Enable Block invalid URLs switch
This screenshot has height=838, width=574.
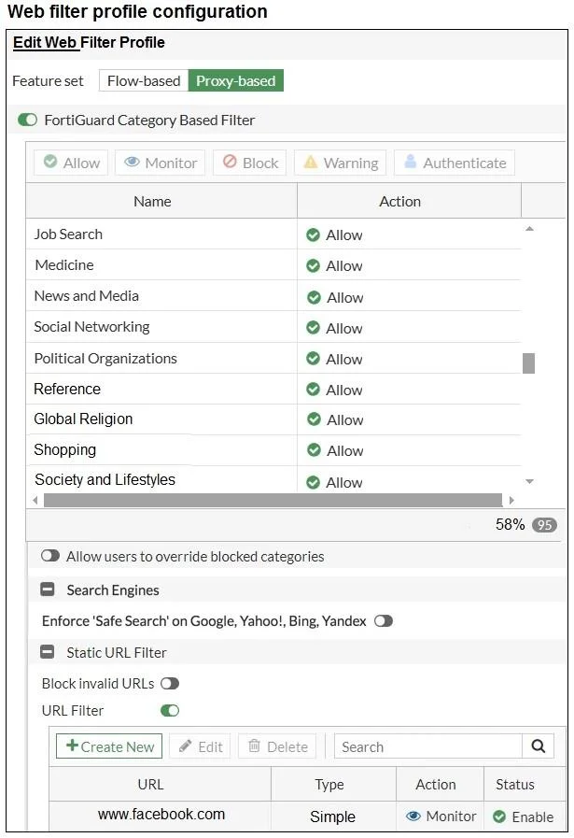click(170, 684)
